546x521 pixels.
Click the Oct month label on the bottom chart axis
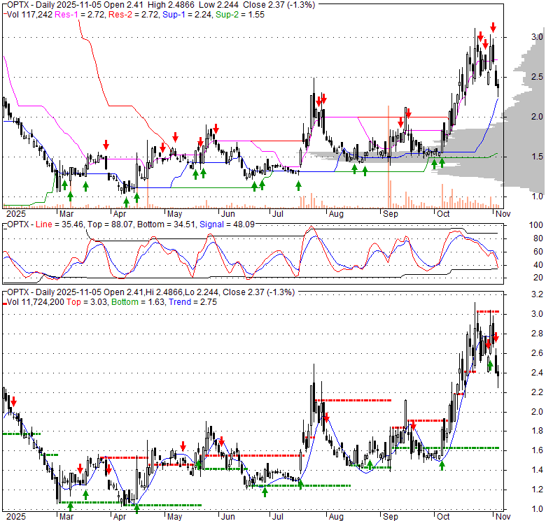pyautogui.click(x=442, y=515)
